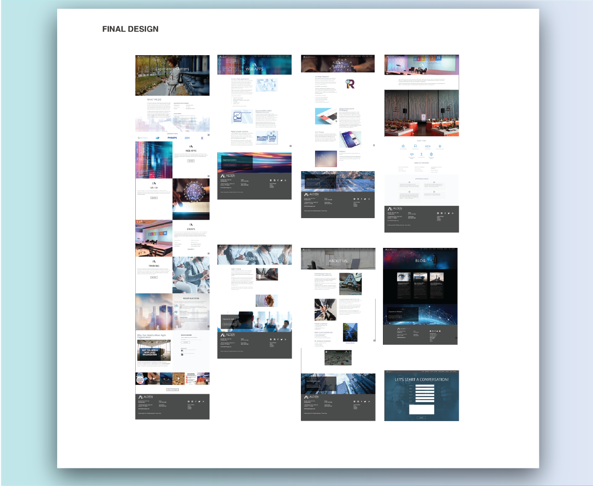Select the BLOG page hero banner
593x486 pixels.
(x=420, y=258)
